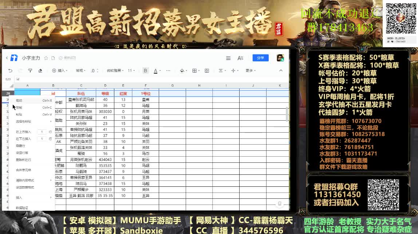Open the 微软雅黑 font dropdown
This screenshot has width=418, height=234.
pyautogui.click(x=115, y=70)
